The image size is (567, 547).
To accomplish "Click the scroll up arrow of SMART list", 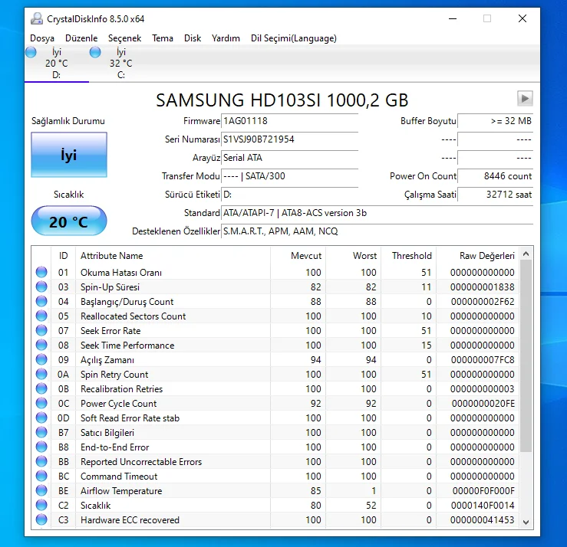I will click(526, 254).
